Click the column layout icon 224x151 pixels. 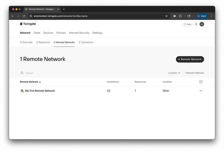(201, 82)
